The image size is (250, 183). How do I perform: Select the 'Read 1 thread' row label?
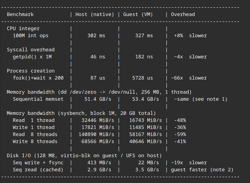pos(34,120)
